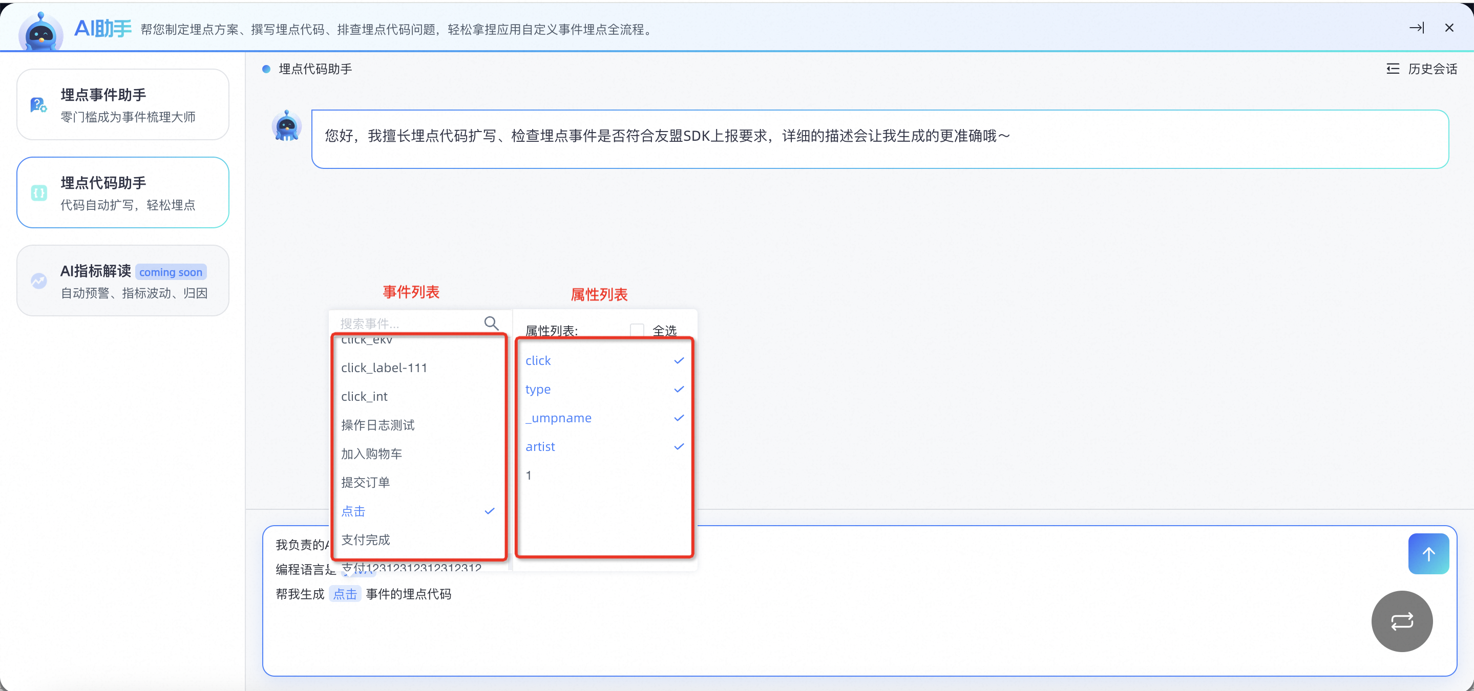Click the AI assistant robot logo
The image size is (1474, 691).
tap(40, 33)
